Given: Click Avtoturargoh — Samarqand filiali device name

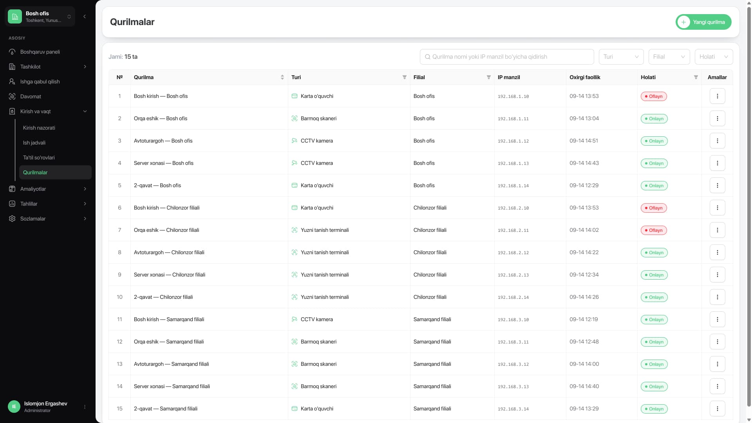Looking at the screenshot, I should [x=171, y=364].
